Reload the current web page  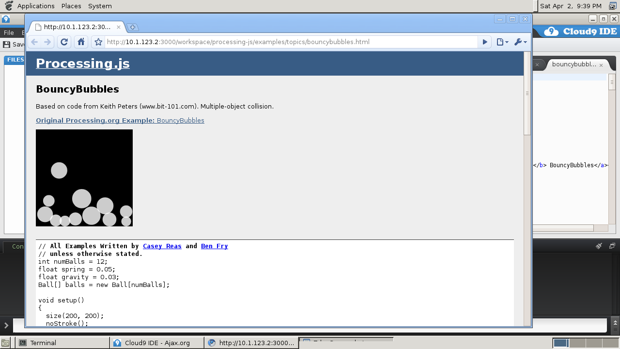click(x=64, y=42)
